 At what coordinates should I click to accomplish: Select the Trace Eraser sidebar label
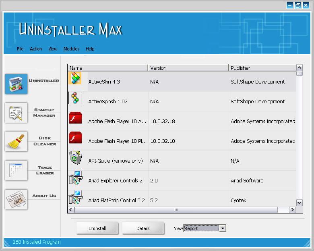point(45,170)
